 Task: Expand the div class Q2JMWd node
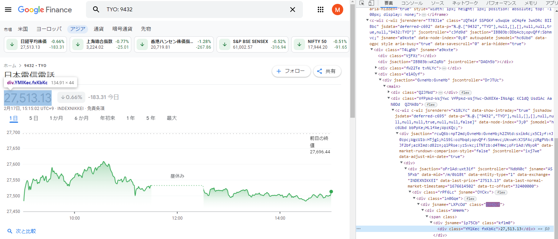click(389, 92)
